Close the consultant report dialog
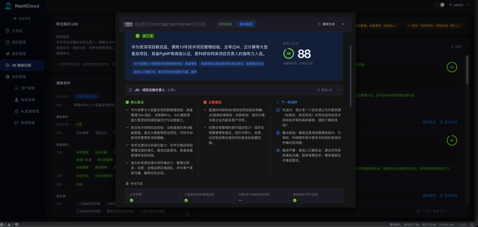The width and height of the screenshot is (478, 227). coord(343,24)
